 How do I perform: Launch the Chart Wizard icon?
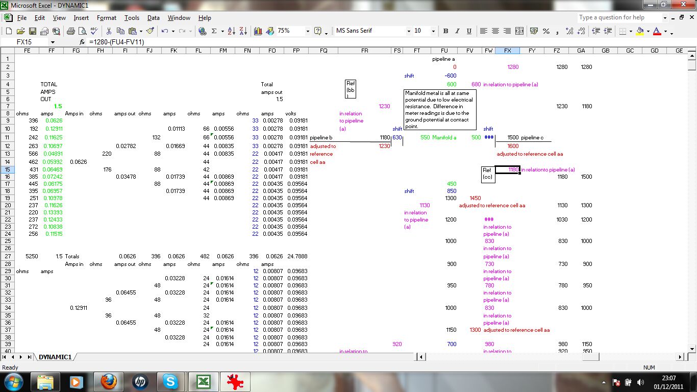click(x=258, y=31)
